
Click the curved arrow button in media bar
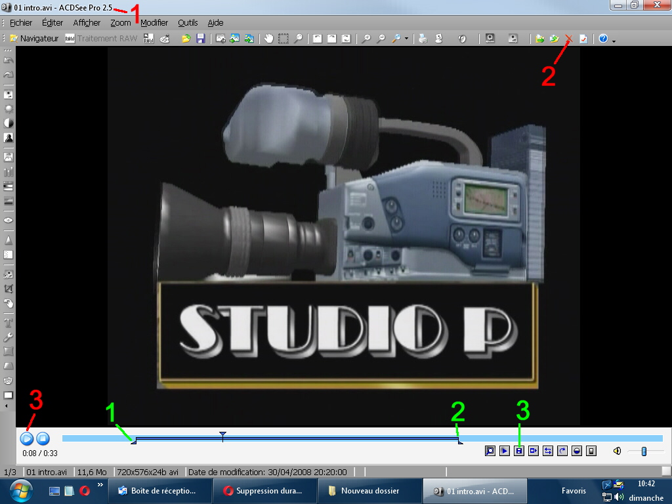tap(562, 451)
